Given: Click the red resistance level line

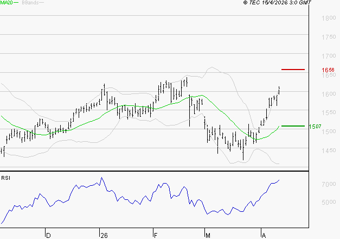Looking at the screenshot, I should click(293, 70).
